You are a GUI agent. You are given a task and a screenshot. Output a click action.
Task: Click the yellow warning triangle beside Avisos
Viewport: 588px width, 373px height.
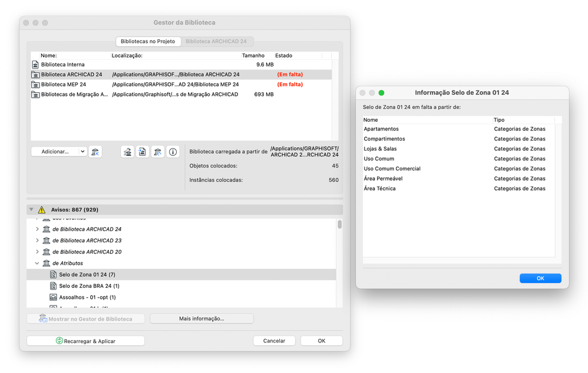point(42,209)
